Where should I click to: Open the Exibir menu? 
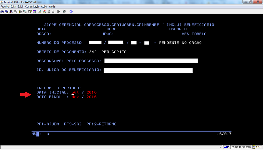pyautogui.click(x=21, y=6)
